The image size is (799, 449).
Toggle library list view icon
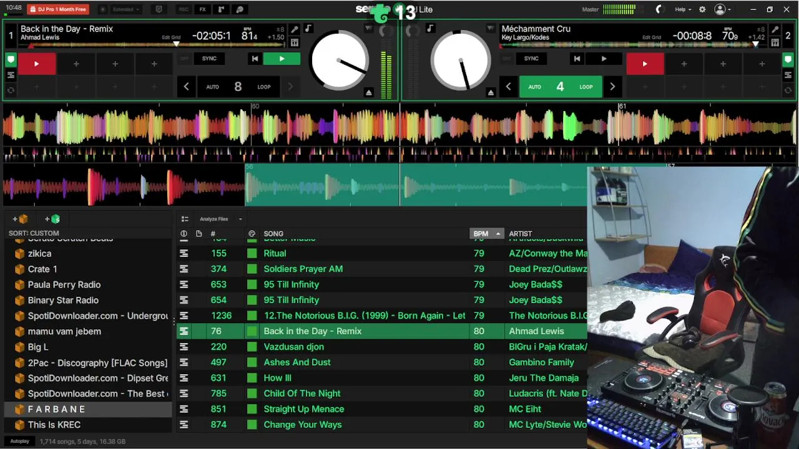[185, 219]
